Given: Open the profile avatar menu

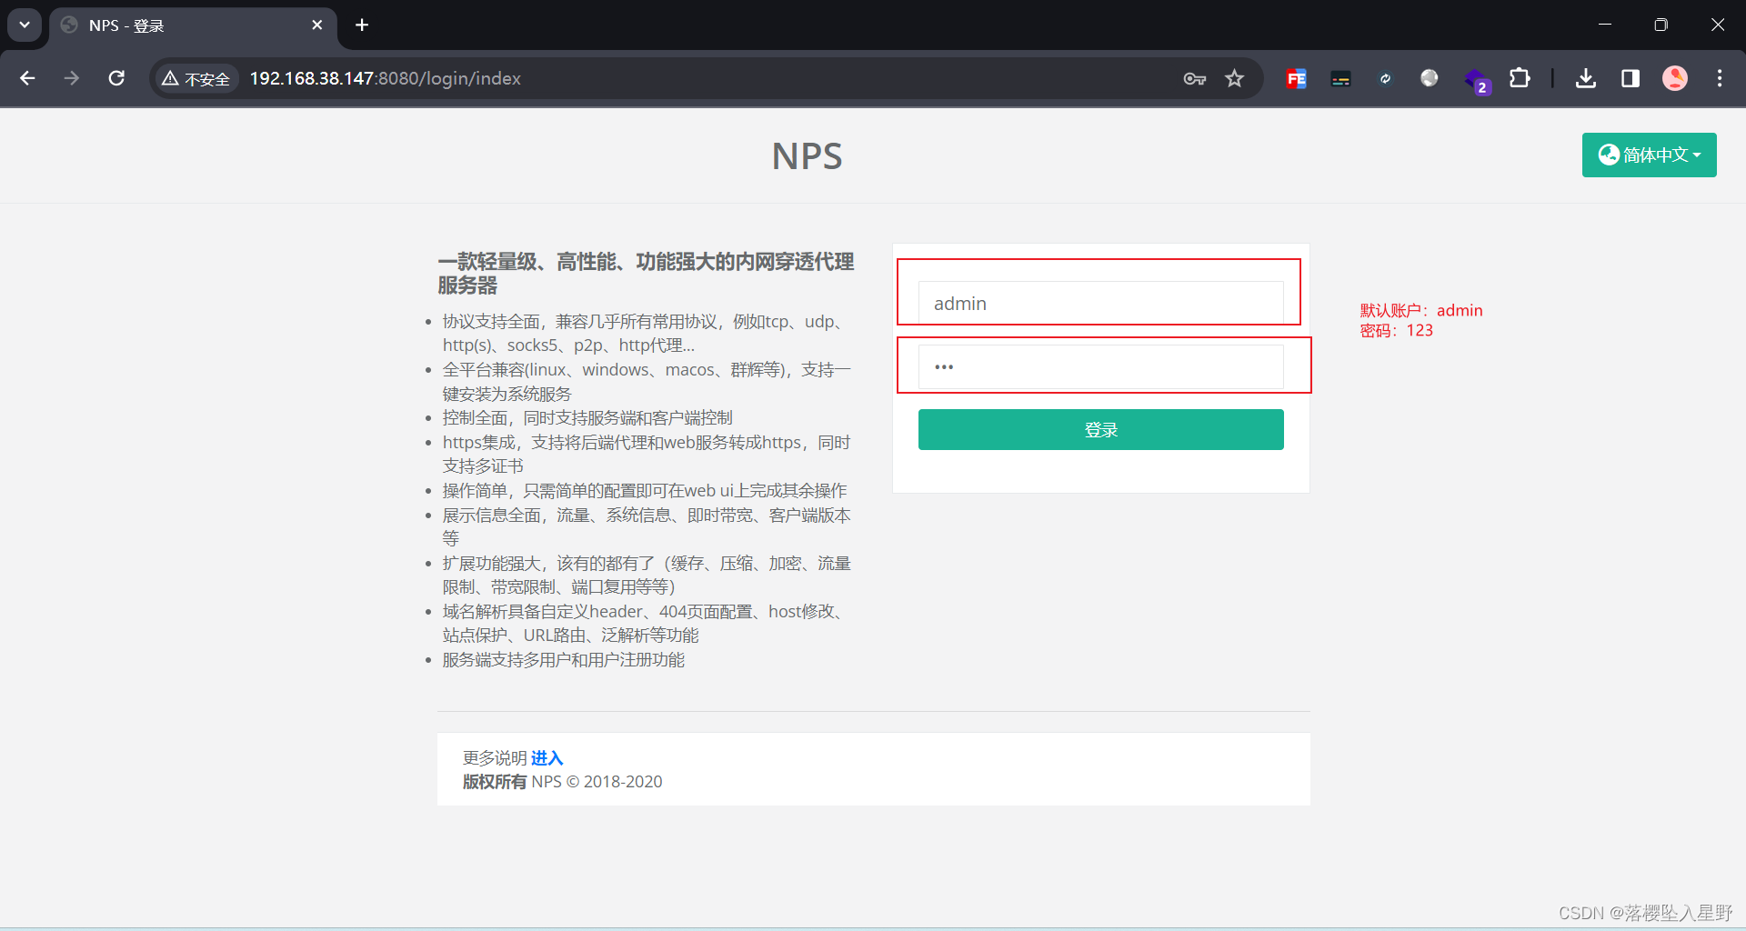Looking at the screenshot, I should click(1675, 78).
